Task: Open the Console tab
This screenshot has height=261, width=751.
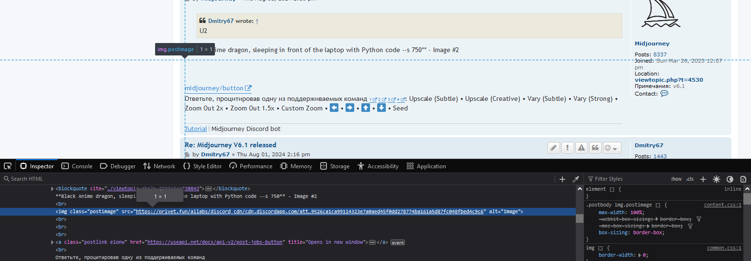Action: tap(77, 166)
